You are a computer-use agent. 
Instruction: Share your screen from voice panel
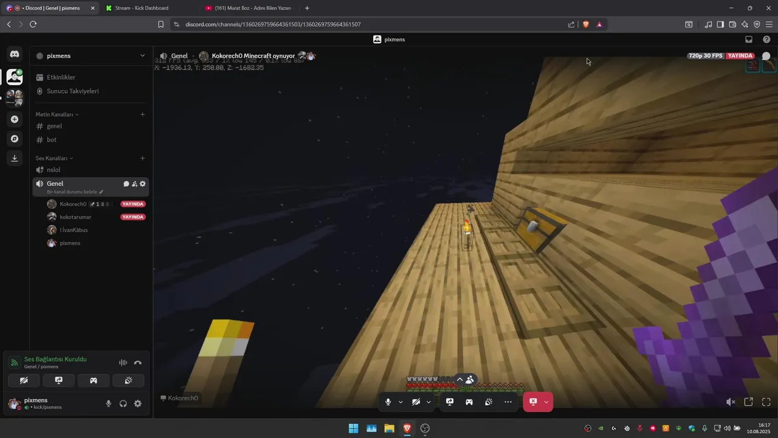[58, 380]
